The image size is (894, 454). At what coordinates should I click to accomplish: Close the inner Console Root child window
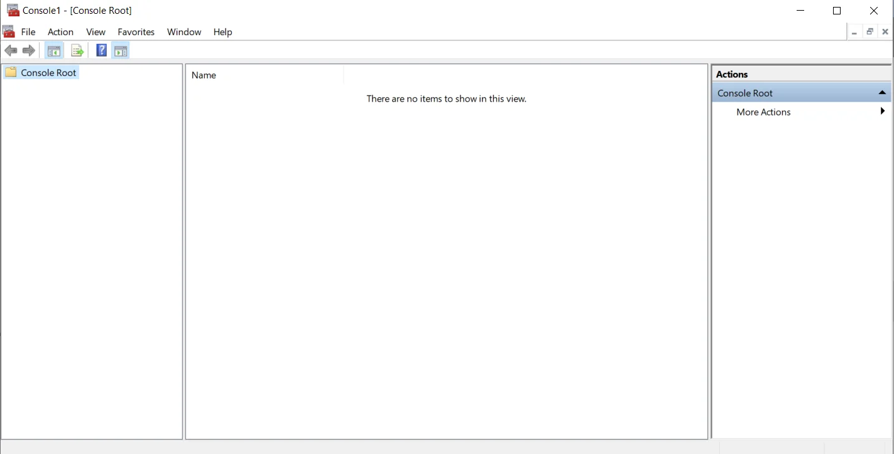885,32
